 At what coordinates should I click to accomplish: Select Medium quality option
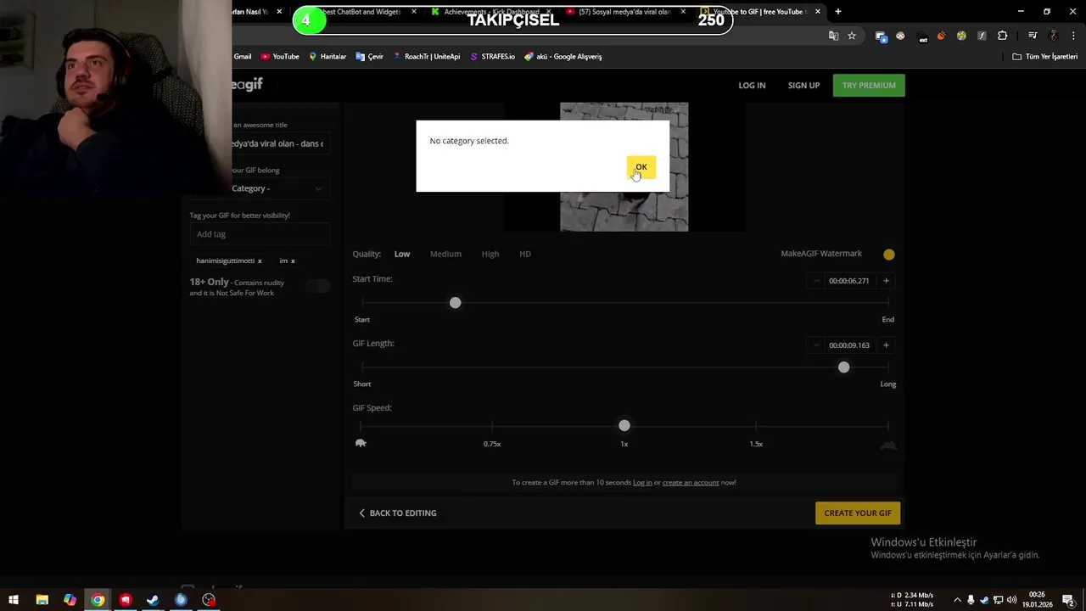445,254
